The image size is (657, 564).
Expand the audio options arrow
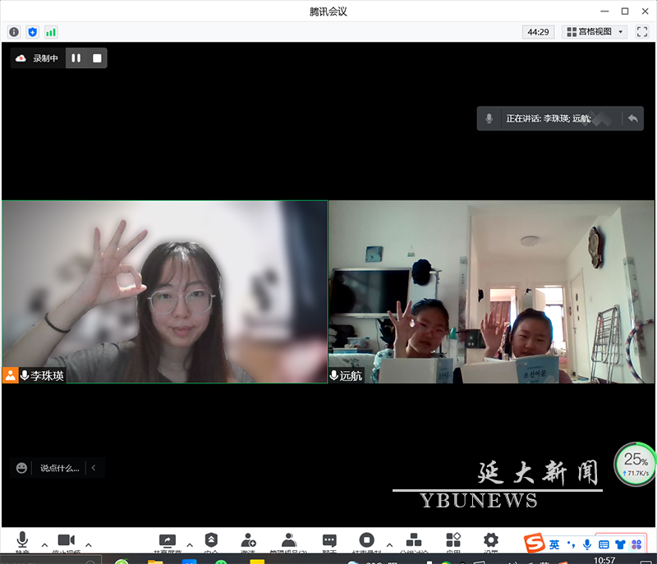[x=44, y=545]
